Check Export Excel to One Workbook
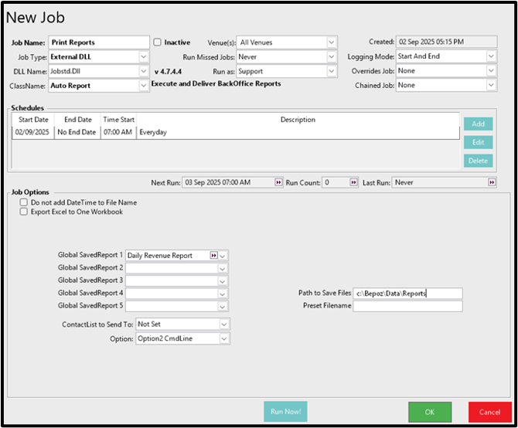Image resolution: width=518 pixels, height=428 pixels. click(x=24, y=211)
